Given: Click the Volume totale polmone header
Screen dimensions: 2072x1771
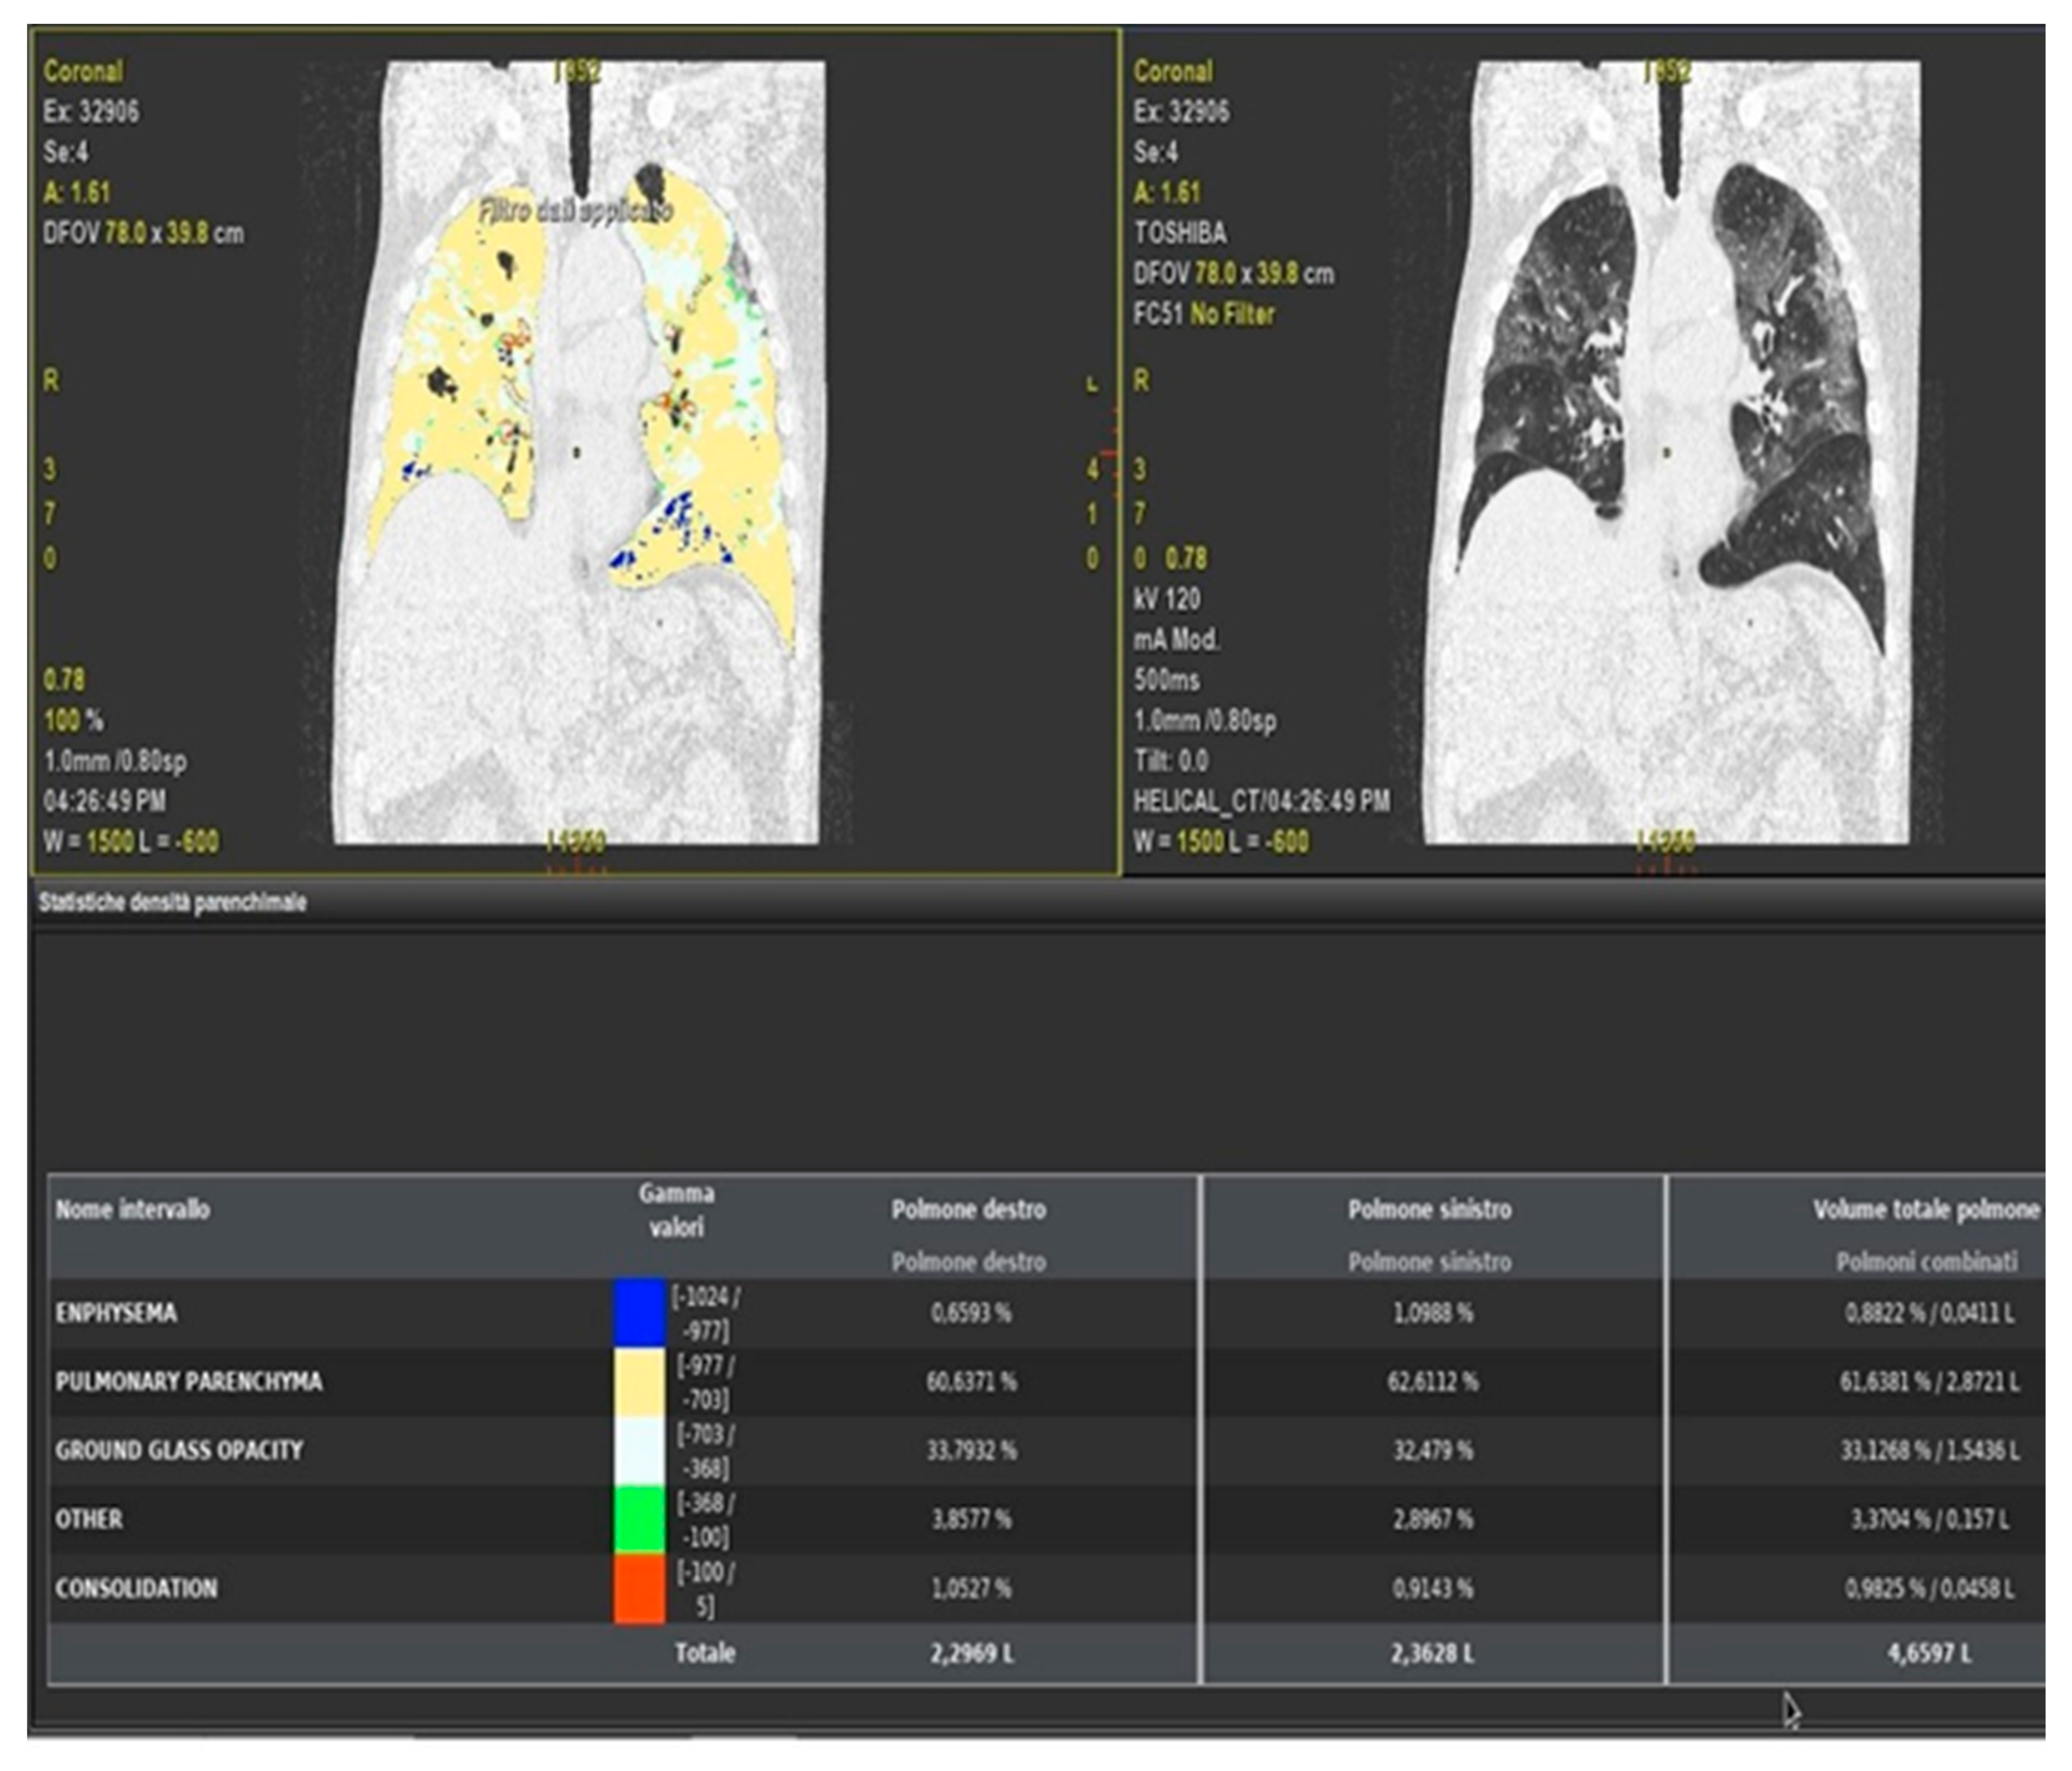Looking at the screenshot, I should click(x=1925, y=1210).
